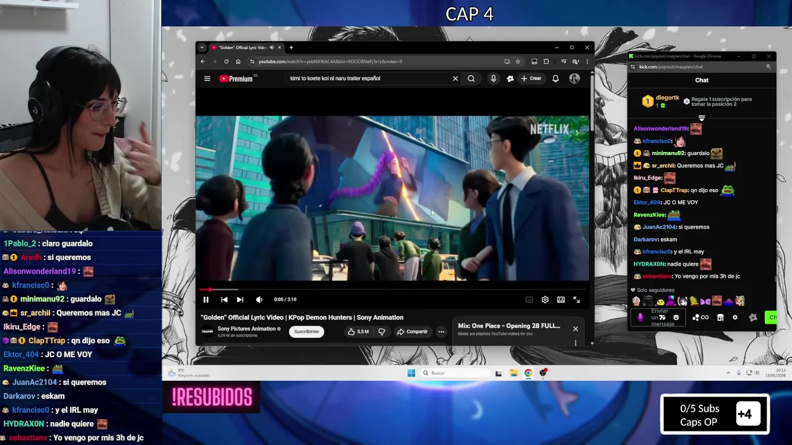The width and height of the screenshot is (792, 445).
Task: Show hidden system tray icons
Action: click(729, 373)
